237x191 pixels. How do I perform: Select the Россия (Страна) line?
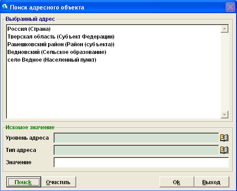point(29,29)
